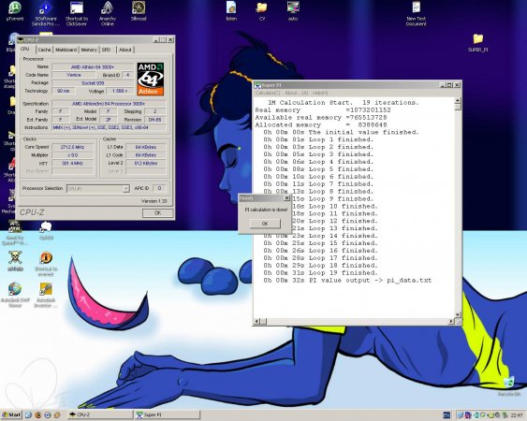527x421 pixels.
Task: Click Super PI vertical scrollbar up arrow
Action: click(458, 101)
